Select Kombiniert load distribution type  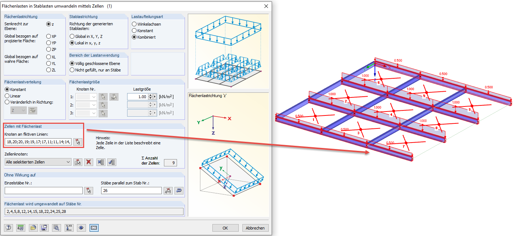134,37
